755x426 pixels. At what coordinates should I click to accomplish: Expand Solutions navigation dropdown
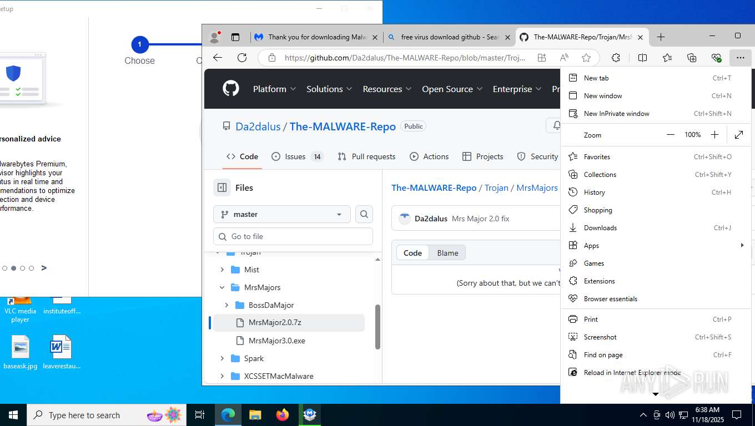click(329, 89)
